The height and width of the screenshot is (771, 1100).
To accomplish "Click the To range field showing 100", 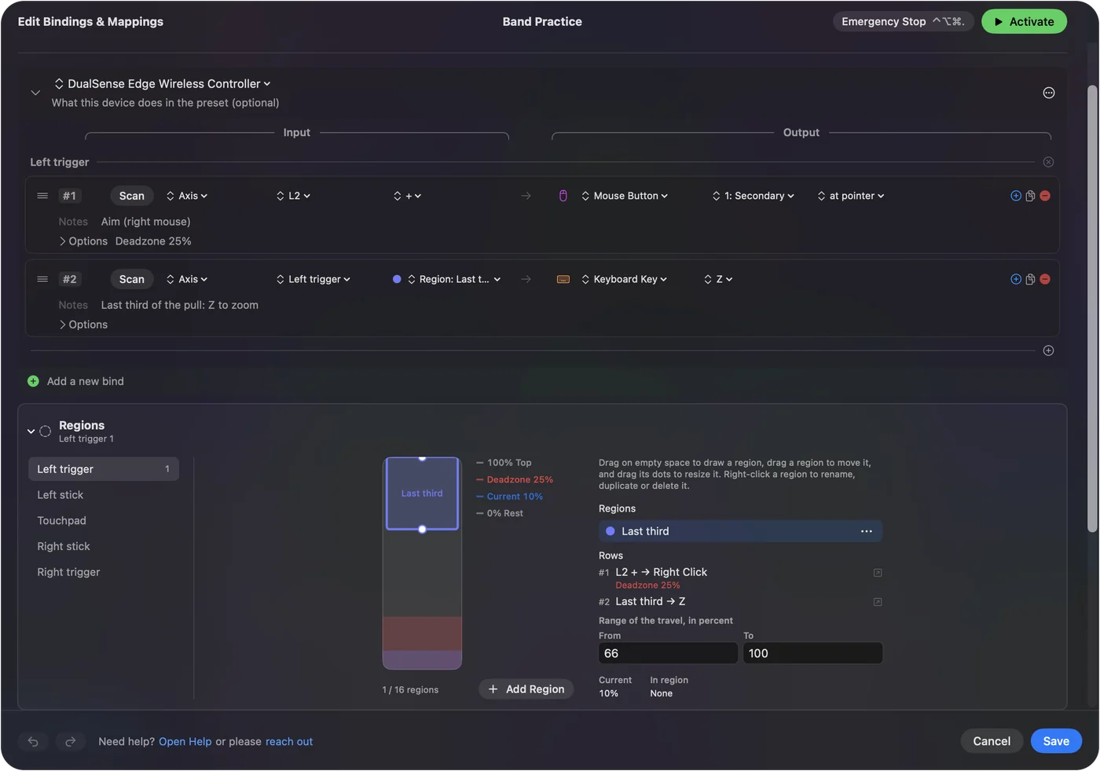I will (x=812, y=653).
